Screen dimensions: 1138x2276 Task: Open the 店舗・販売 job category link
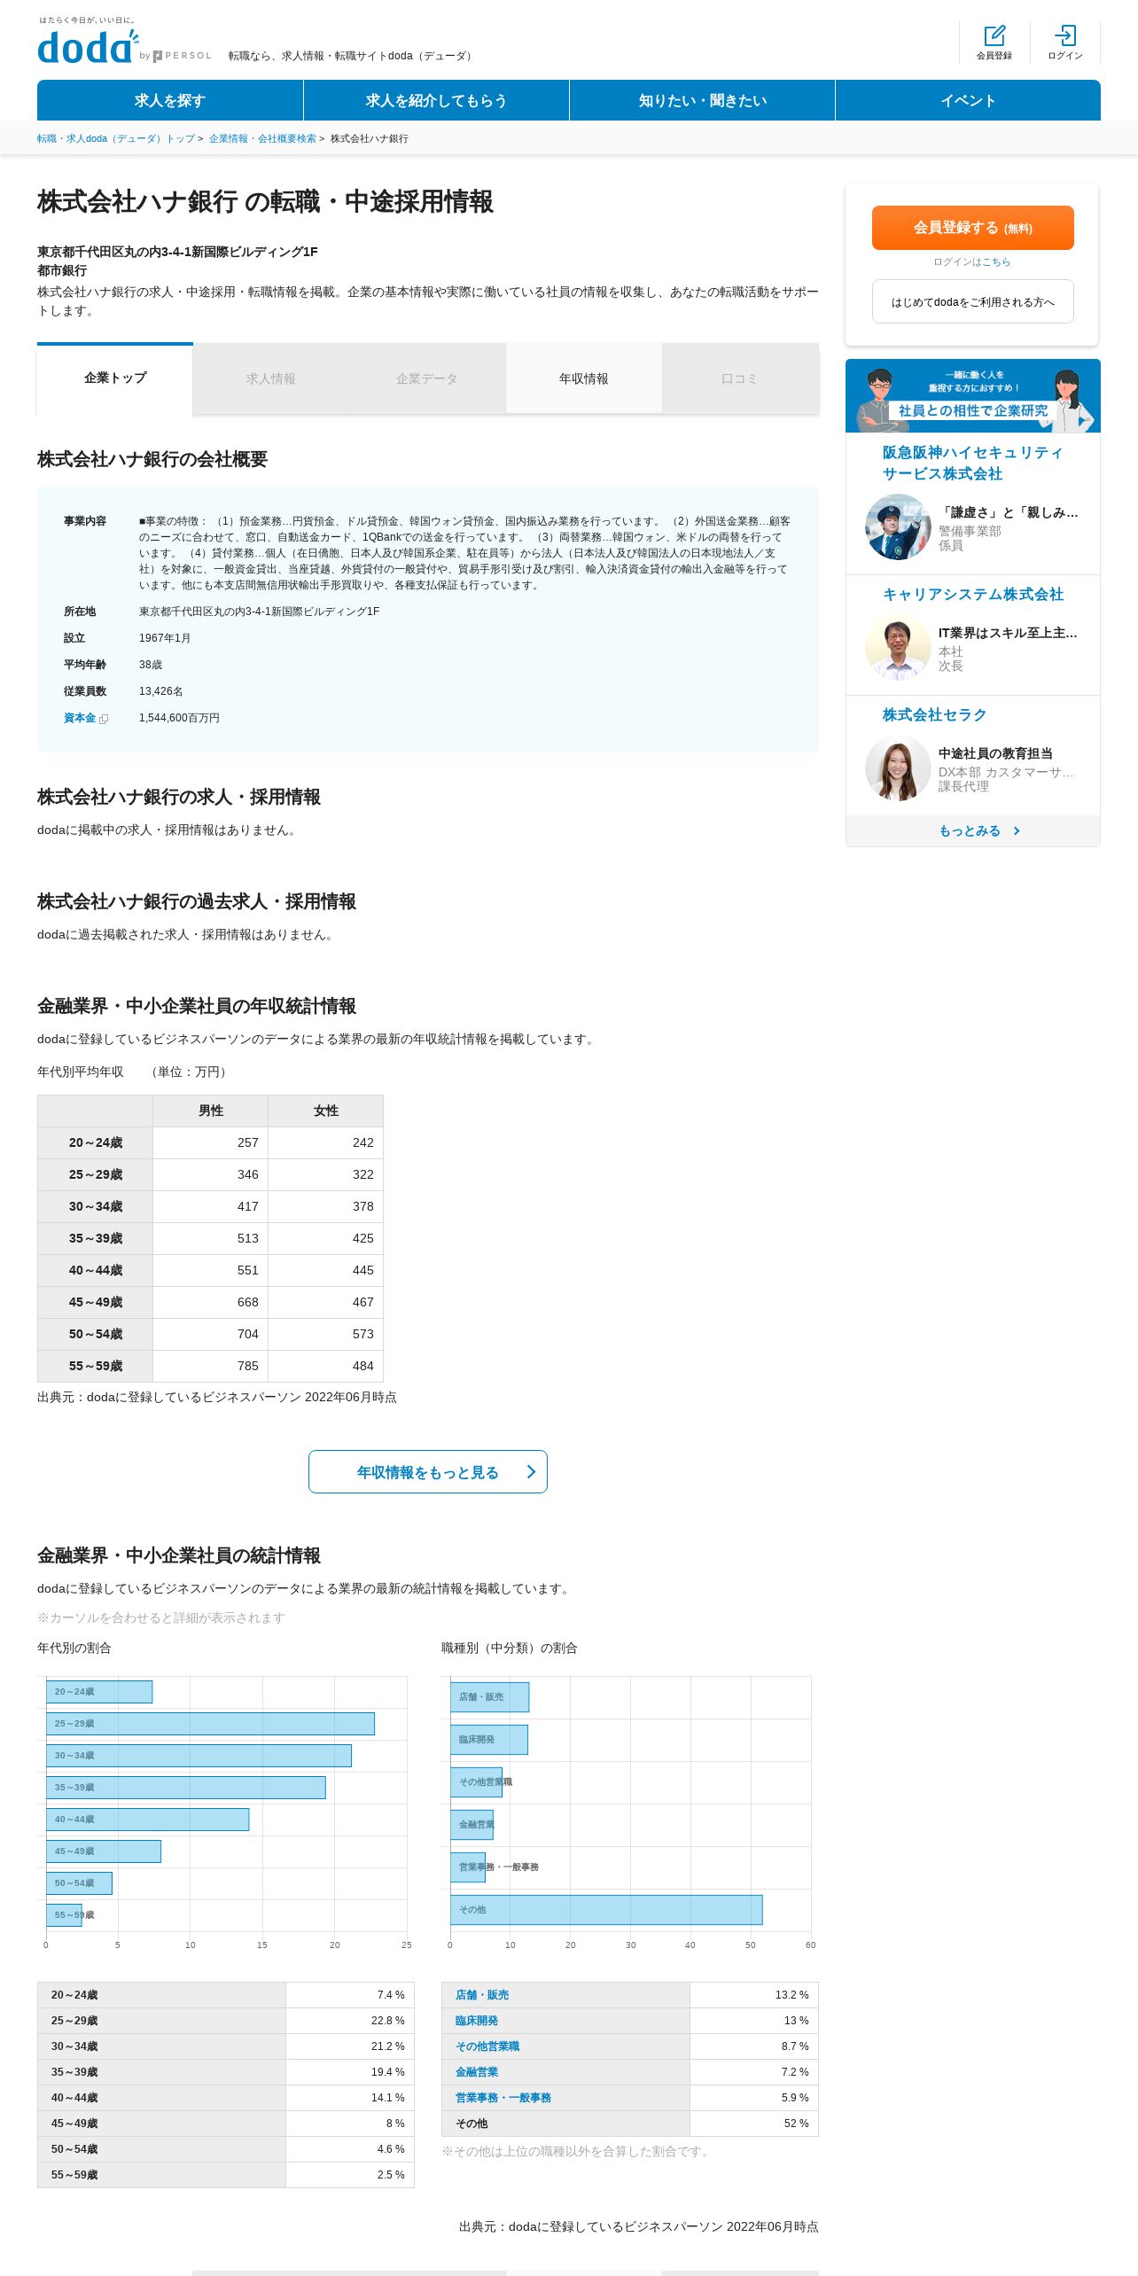tap(482, 1994)
